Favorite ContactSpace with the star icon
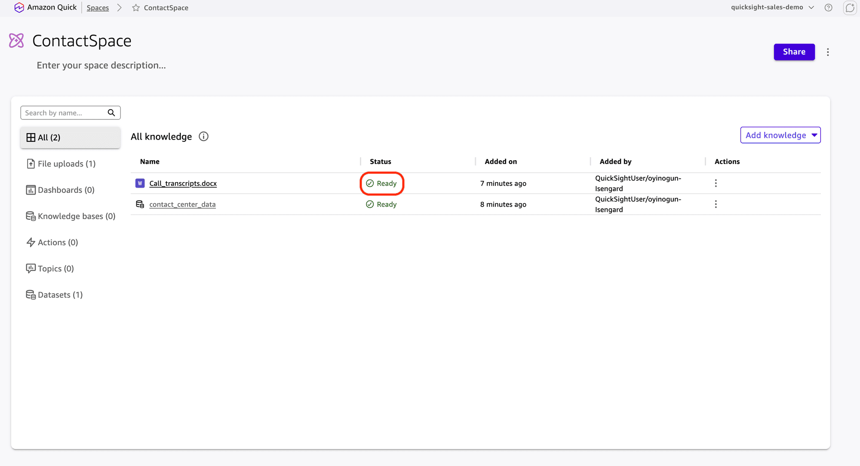The image size is (860, 466). pyautogui.click(x=136, y=8)
